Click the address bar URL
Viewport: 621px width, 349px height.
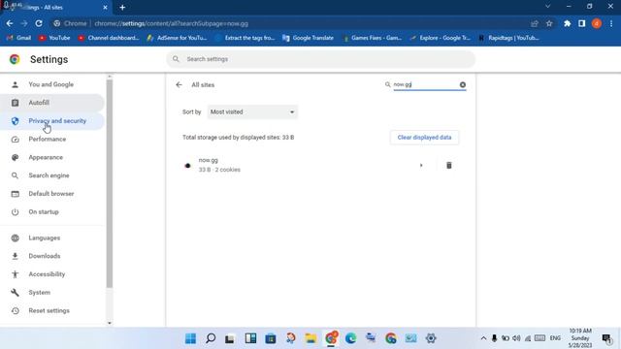171,23
